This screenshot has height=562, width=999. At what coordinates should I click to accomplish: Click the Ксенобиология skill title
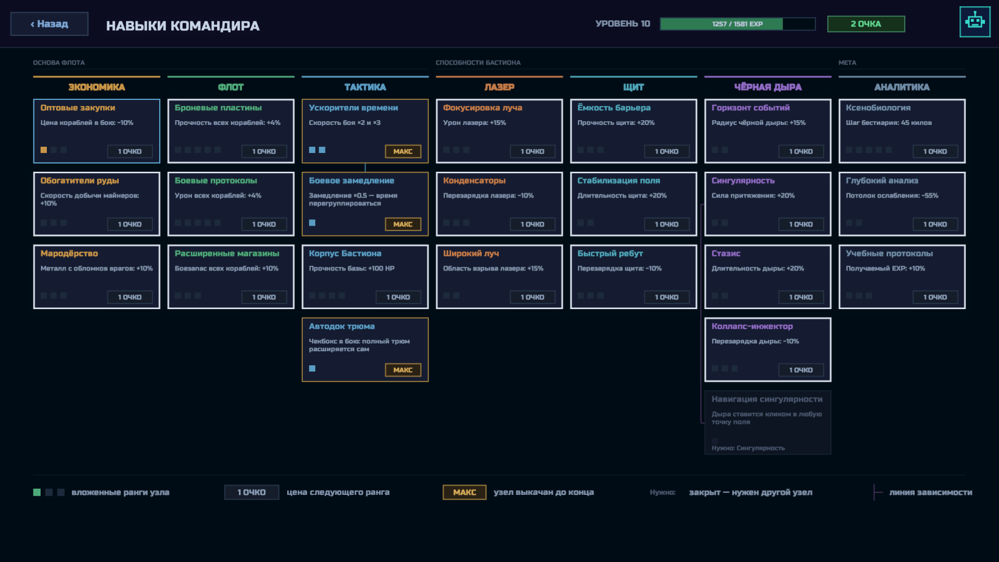(878, 108)
